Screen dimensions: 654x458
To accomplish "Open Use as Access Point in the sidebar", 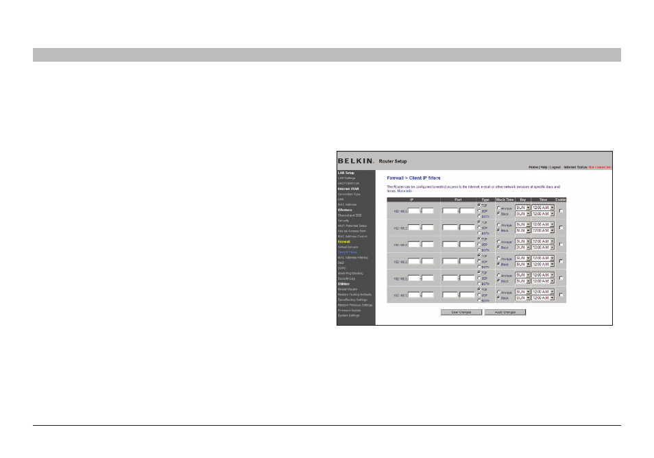I will [x=352, y=231].
